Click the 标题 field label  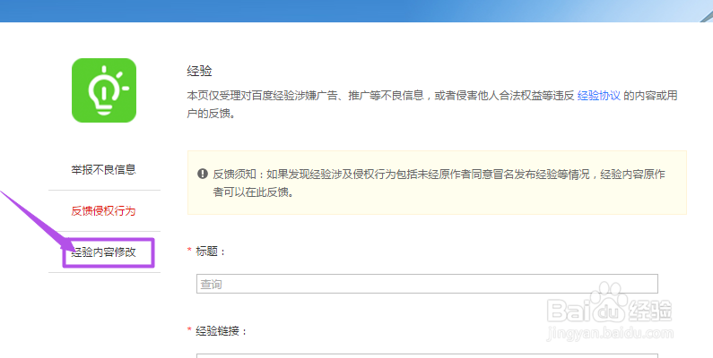[x=211, y=251]
